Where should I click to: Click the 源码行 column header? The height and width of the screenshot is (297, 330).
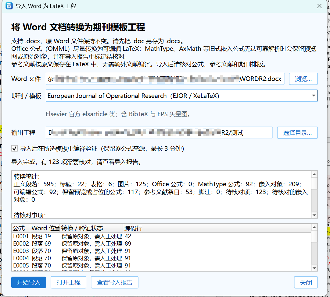coord(217,228)
